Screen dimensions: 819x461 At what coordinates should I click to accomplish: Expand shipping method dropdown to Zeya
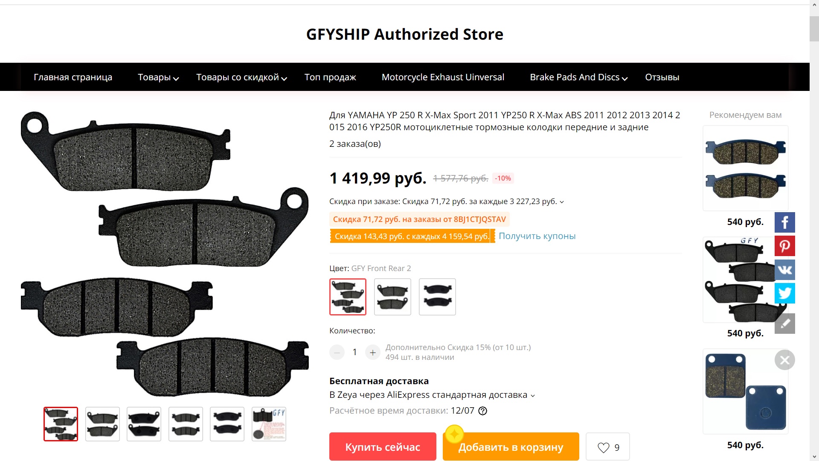tap(432, 395)
